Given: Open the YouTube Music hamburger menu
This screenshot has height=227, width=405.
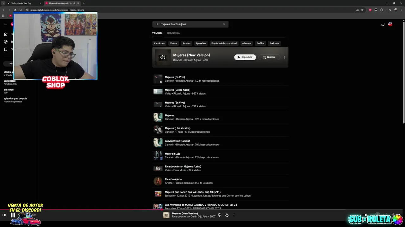Looking at the screenshot, I should pyautogui.click(x=5, y=24).
